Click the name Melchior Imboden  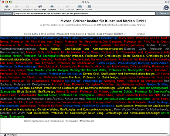coord(71,56)
